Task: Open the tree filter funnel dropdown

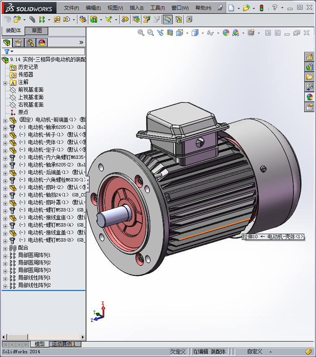Action: click(x=9, y=51)
